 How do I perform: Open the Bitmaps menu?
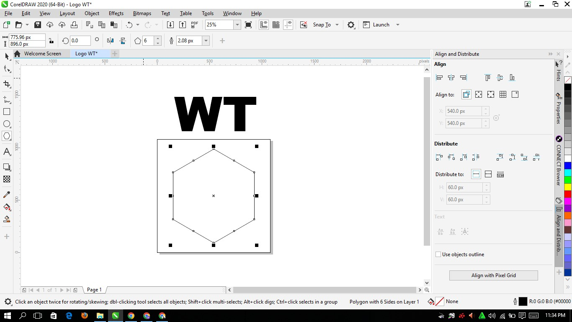tap(142, 13)
